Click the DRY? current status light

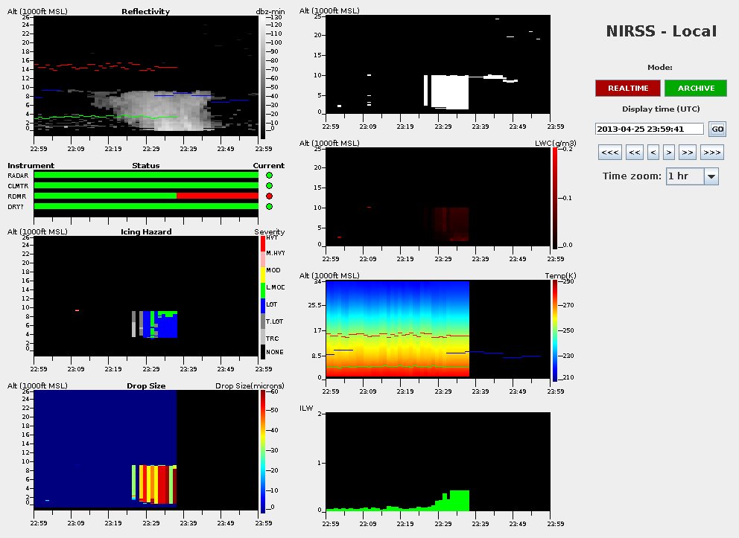(269, 206)
